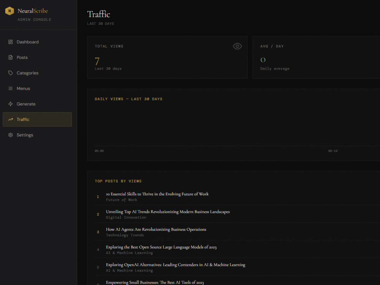The width and height of the screenshot is (380, 285).
Task: Open post '10 Essential Skills to Thrive'
Action: (x=157, y=194)
